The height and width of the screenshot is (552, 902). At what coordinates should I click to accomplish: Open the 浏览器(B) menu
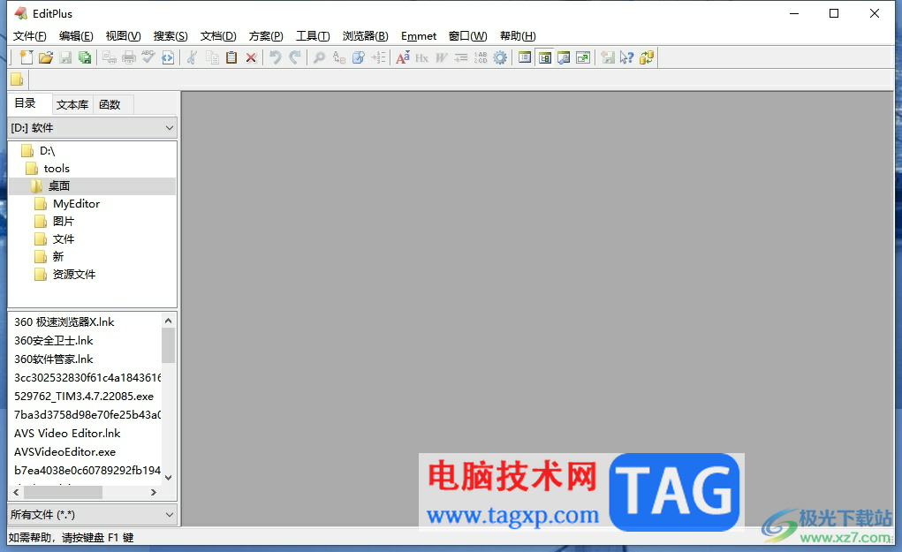tap(365, 36)
